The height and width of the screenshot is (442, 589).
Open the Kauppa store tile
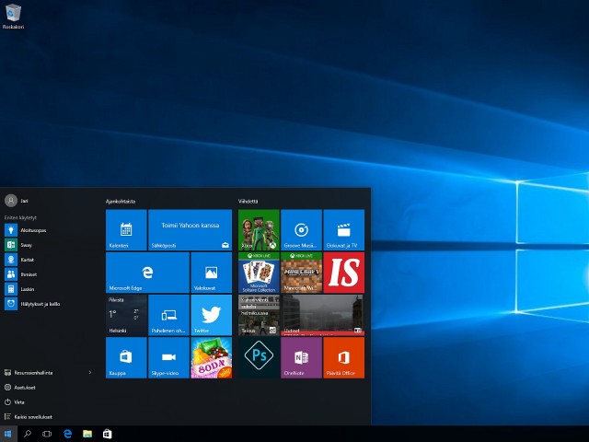coord(126,357)
